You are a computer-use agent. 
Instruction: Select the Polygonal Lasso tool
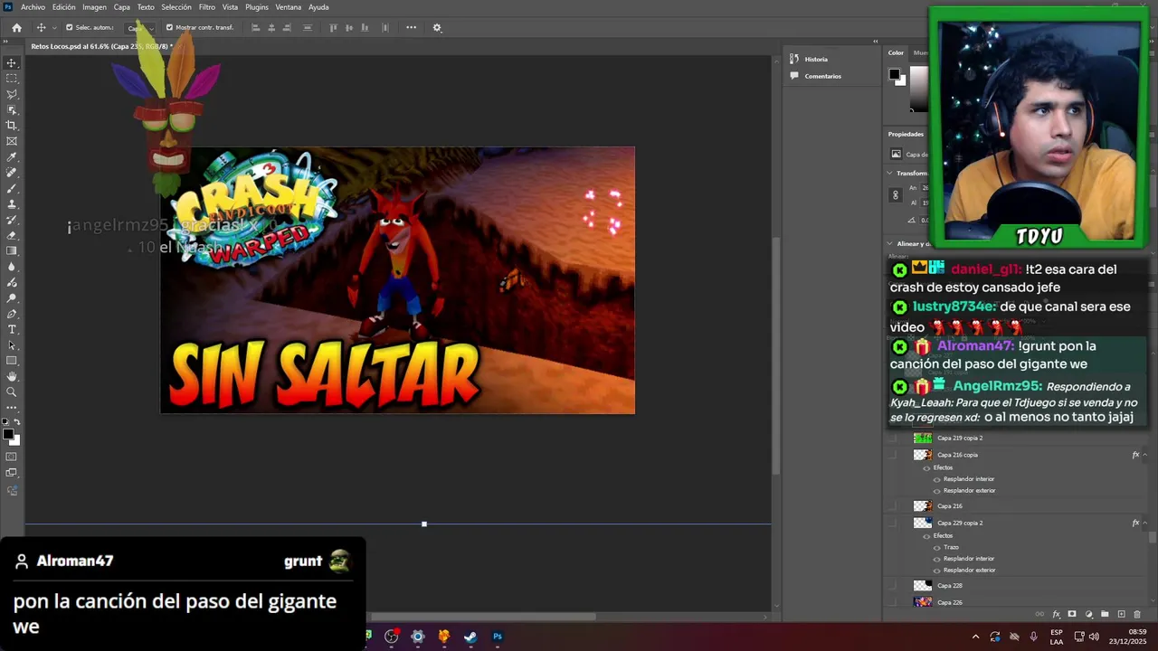(x=12, y=94)
